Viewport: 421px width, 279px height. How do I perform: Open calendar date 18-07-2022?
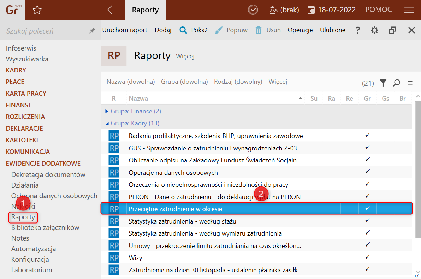(332, 10)
